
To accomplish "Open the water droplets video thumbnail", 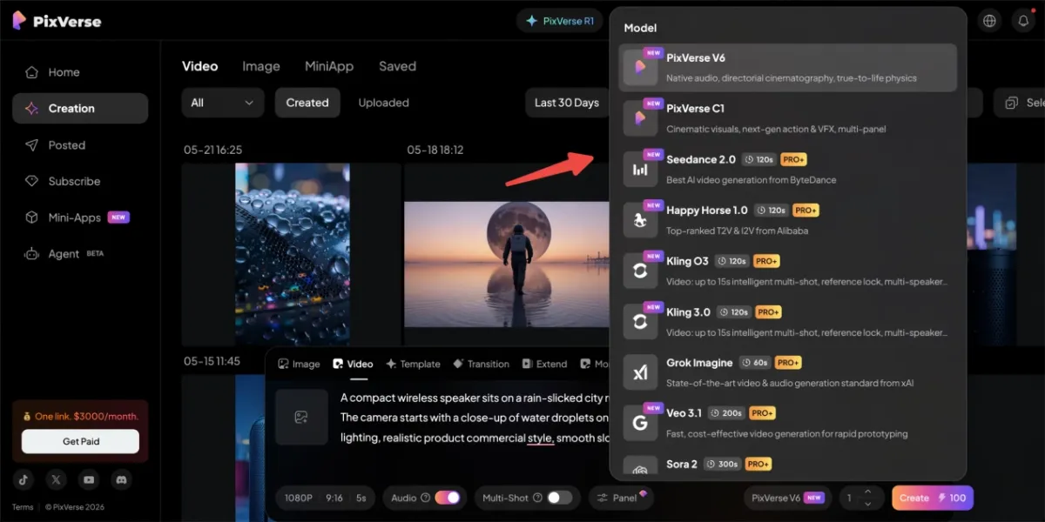I will pyautogui.click(x=293, y=253).
